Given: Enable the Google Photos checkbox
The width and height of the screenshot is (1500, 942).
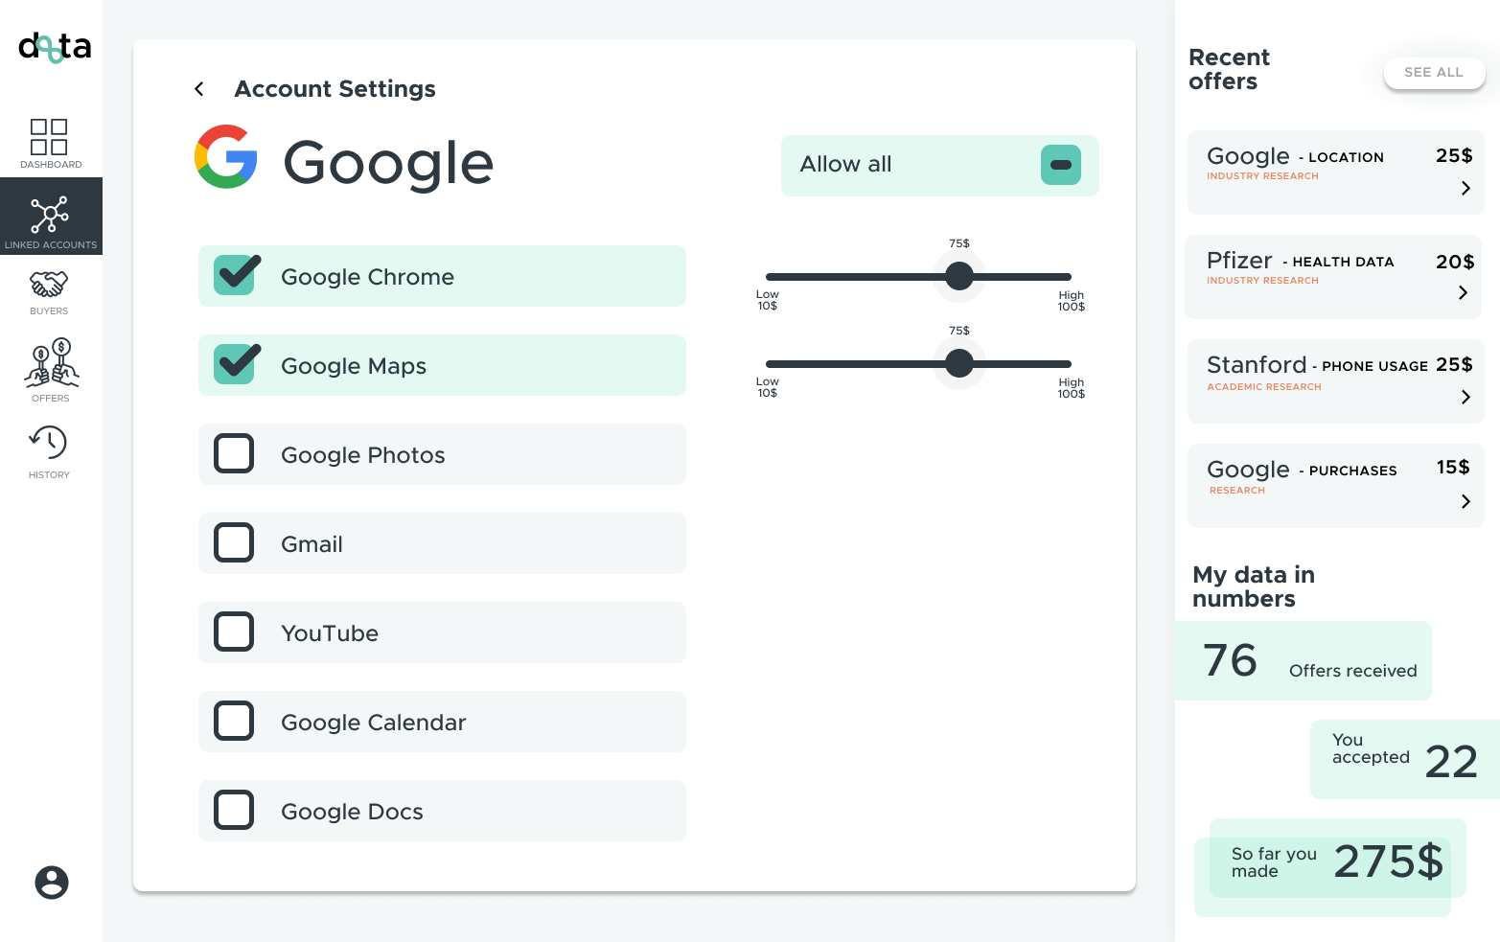Looking at the screenshot, I should 234,454.
